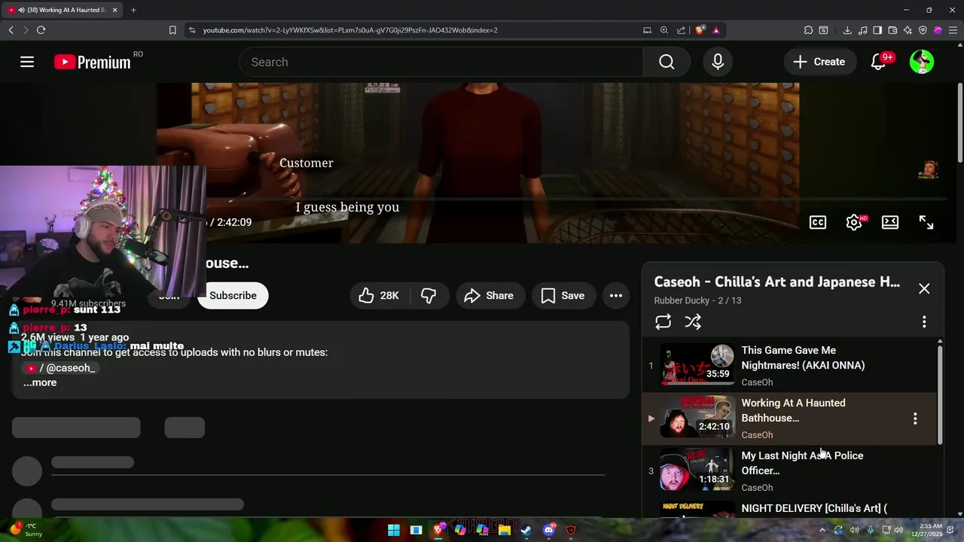Viewport: 964px width, 542px height.
Task: Play This Game Gave Me Nightmares thumbnail
Action: pyautogui.click(x=697, y=364)
